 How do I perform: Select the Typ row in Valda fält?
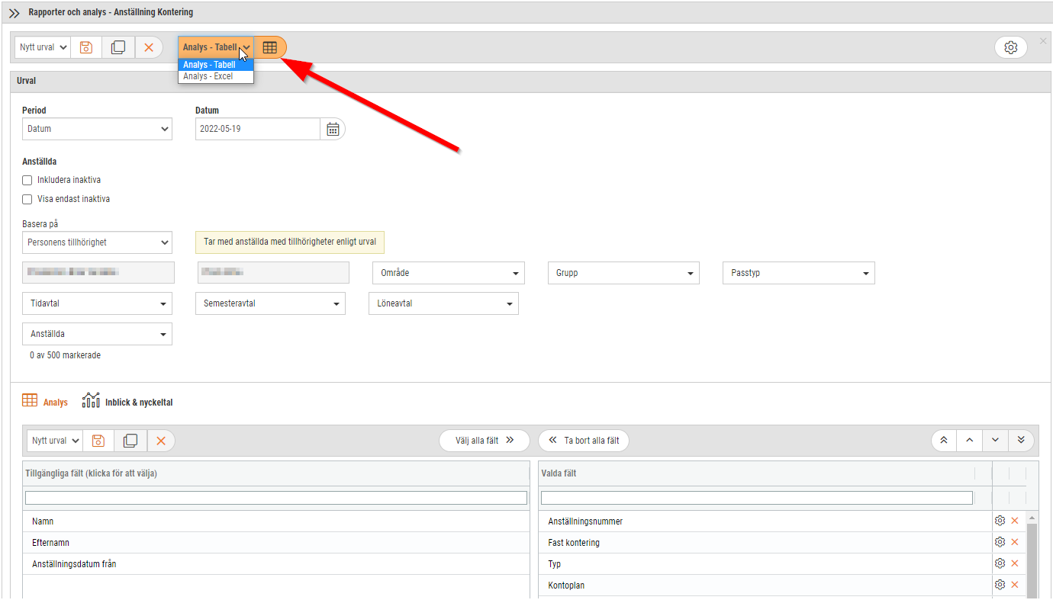765,564
